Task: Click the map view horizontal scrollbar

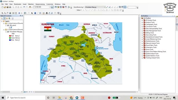Action: coord(85,92)
